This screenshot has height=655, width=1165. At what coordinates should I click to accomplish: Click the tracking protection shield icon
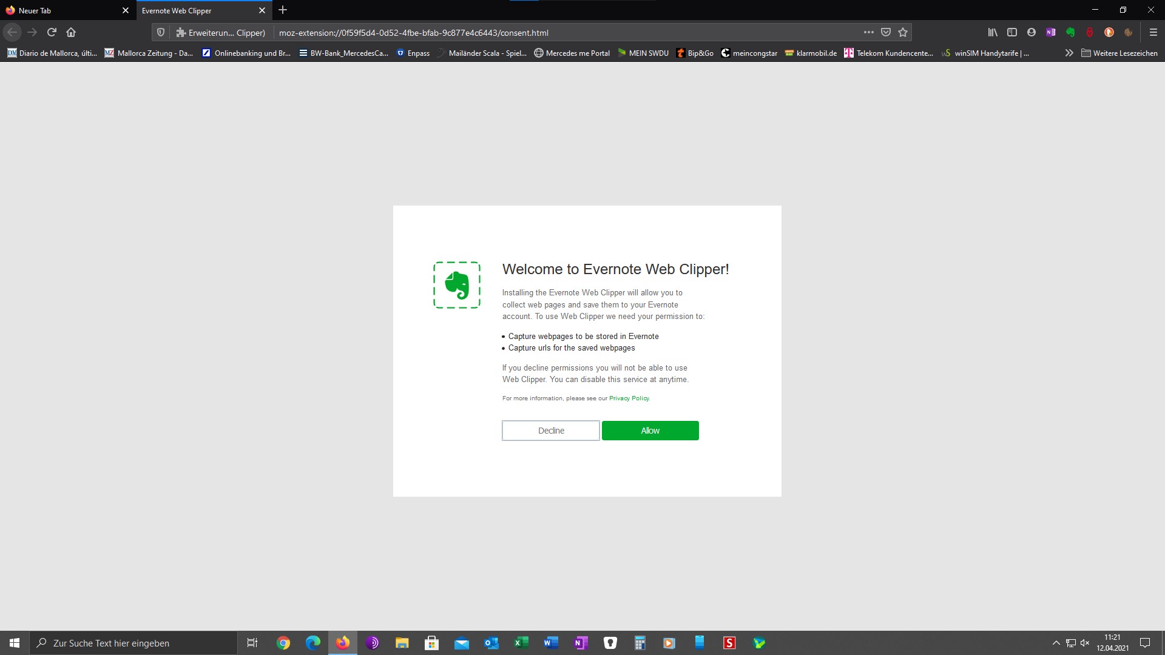pyautogui.click(x=161, y=33)
